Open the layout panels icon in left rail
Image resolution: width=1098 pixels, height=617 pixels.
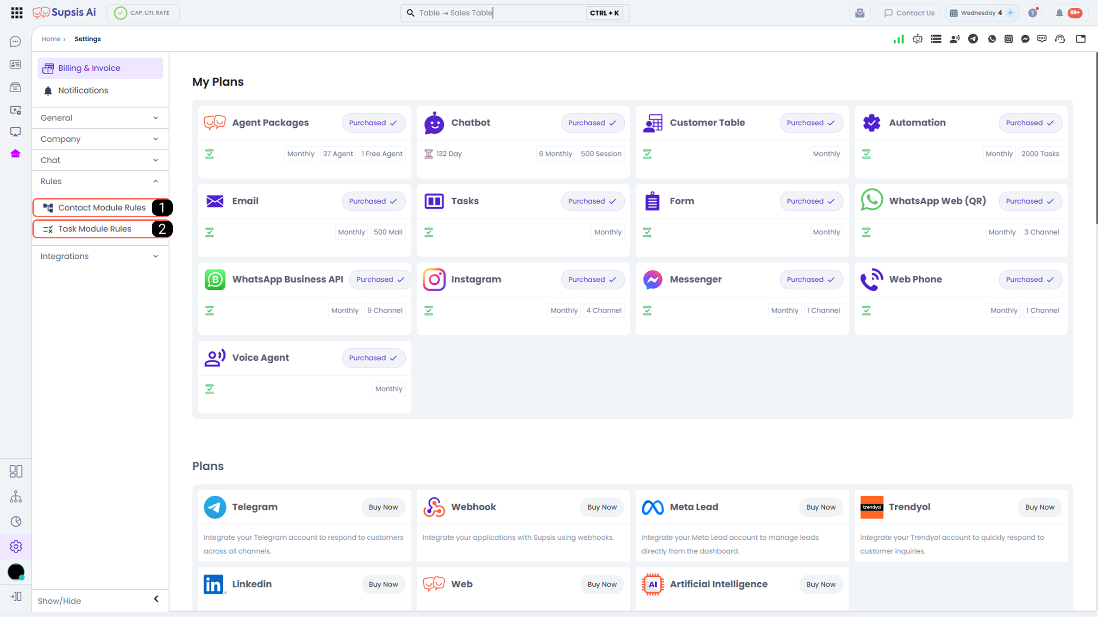(16, 471)
